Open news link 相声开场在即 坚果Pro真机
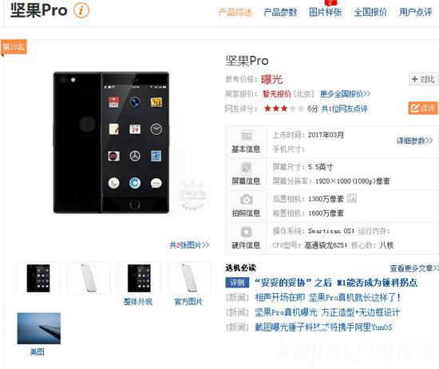Image resolution: width=439 pixels, height=369 pixels. click(328, 298)
